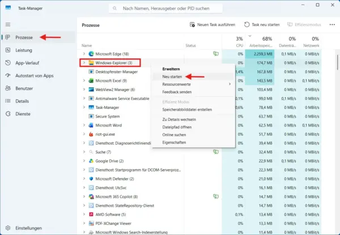The height and width of the screenshot is (235, 340).
Task: Expand the WebView2 Manager (6) group
Action: (84, 90)
